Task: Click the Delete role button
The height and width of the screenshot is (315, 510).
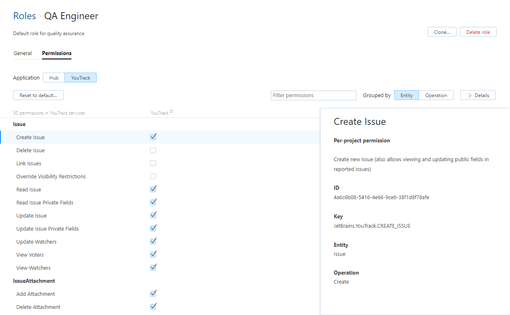Action: point(478,32)
